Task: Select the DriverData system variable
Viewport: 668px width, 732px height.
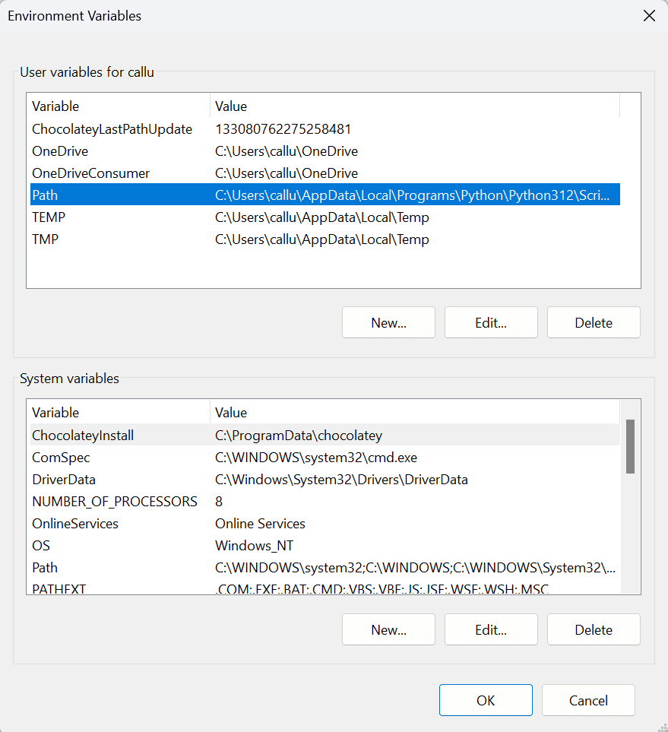Action: click(x=64, y=480)
